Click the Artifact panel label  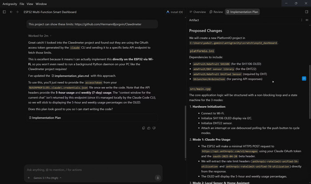(194, 20)
